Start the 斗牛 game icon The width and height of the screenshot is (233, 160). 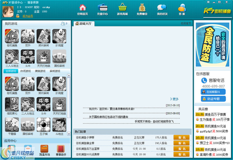coord(28,57)
